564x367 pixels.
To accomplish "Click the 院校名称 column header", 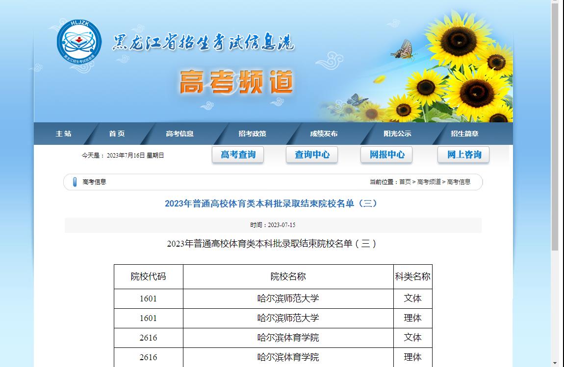I will tap(288, 276).
